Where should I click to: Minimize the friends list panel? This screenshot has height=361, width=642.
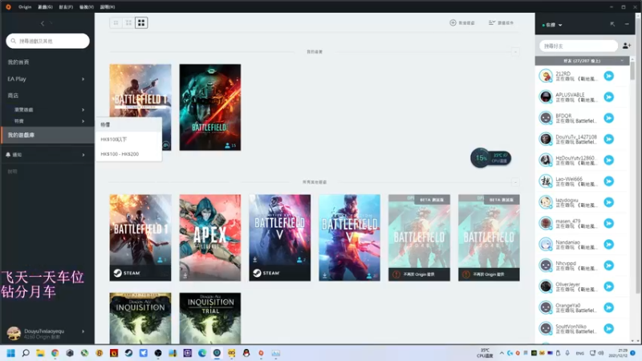pos(627,24)
